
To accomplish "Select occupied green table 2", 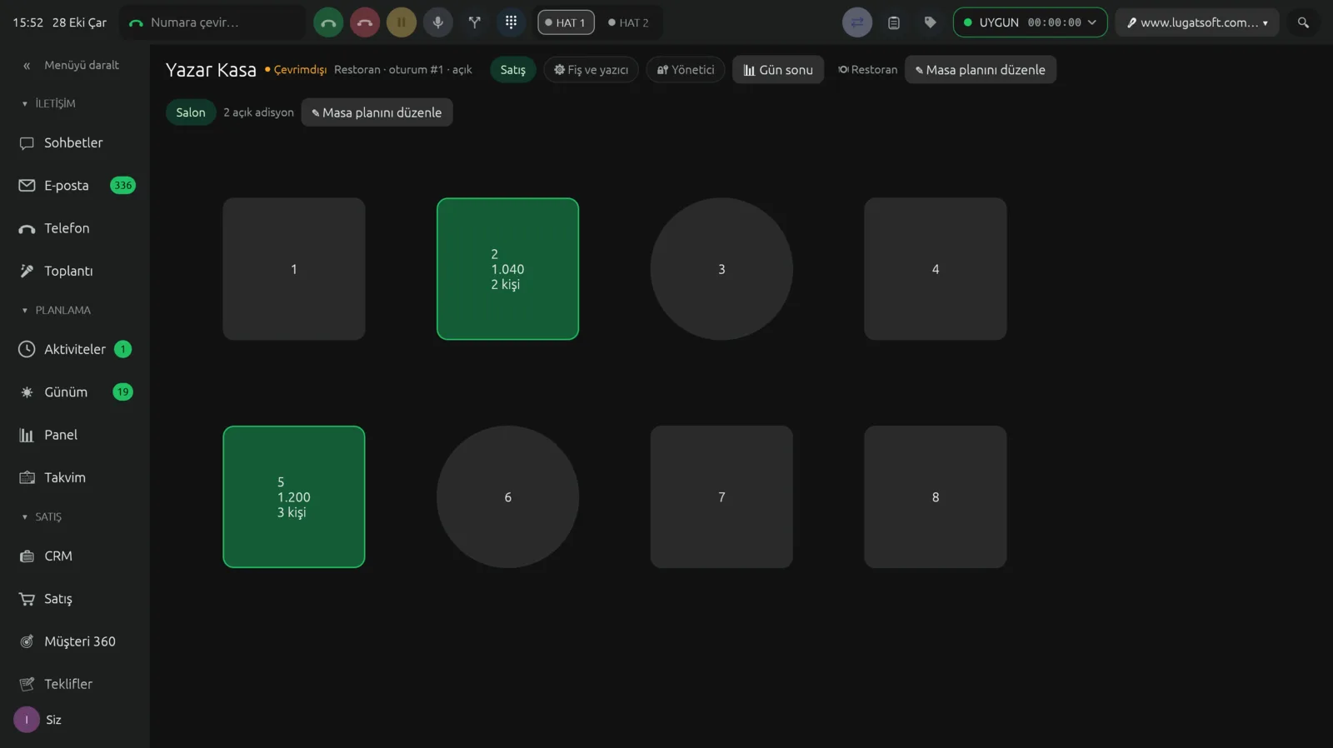I will [507, 269].
